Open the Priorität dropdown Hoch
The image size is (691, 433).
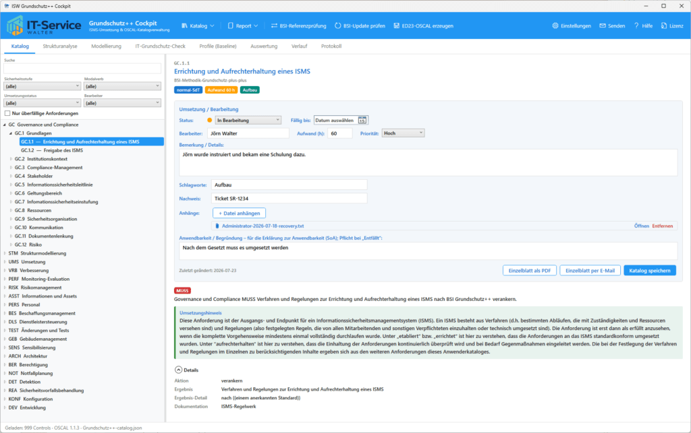click(404, 133)
